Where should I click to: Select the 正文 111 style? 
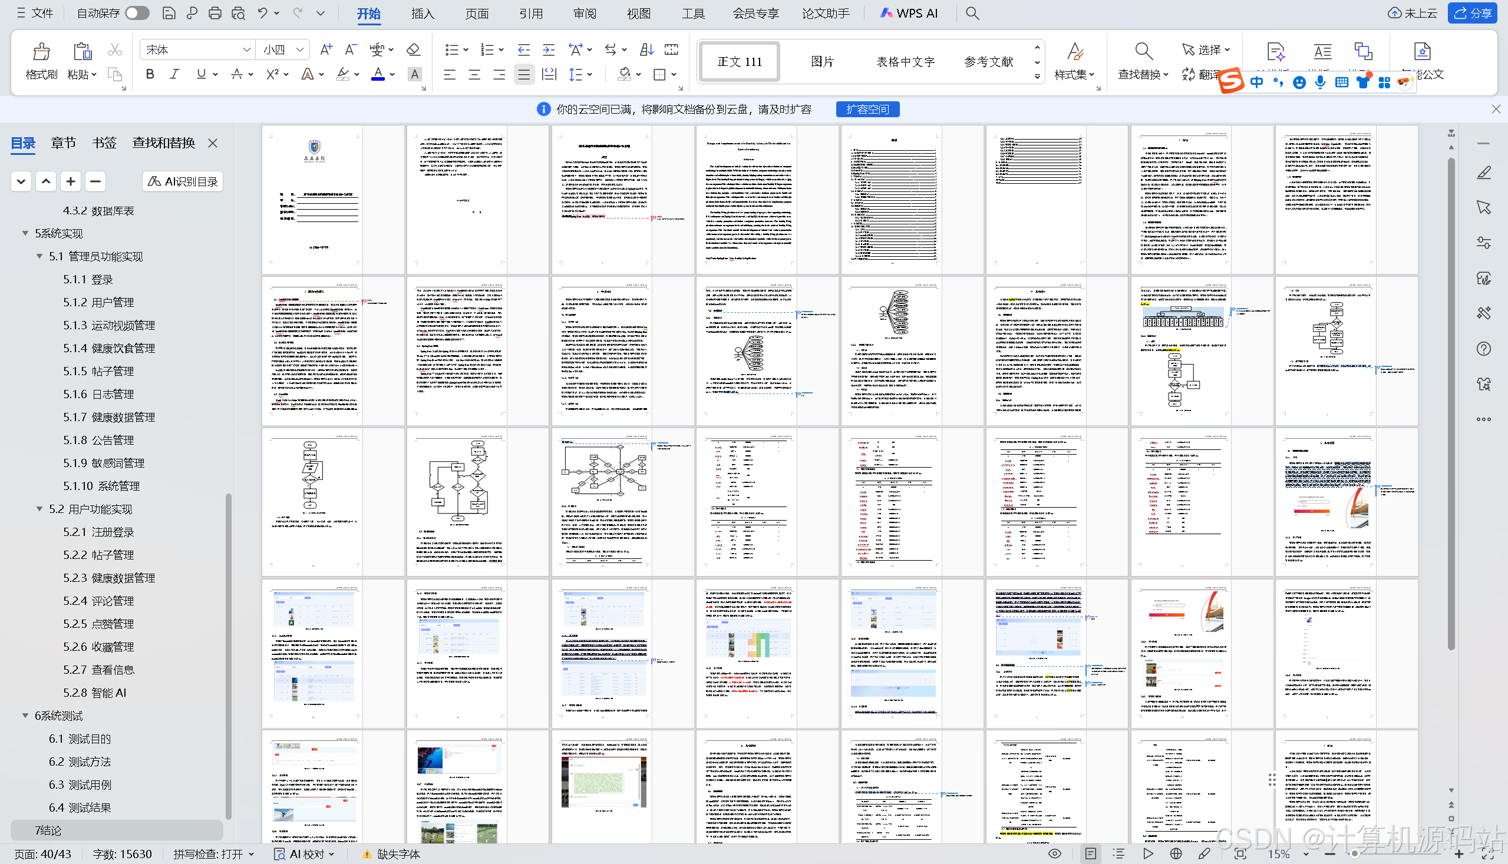pos(740,61)
